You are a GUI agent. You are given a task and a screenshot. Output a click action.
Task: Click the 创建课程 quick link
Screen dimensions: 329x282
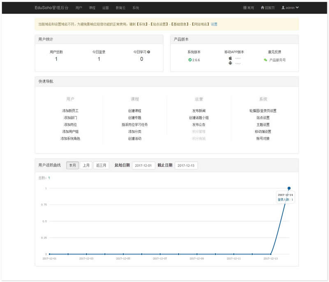coord(134,111)
